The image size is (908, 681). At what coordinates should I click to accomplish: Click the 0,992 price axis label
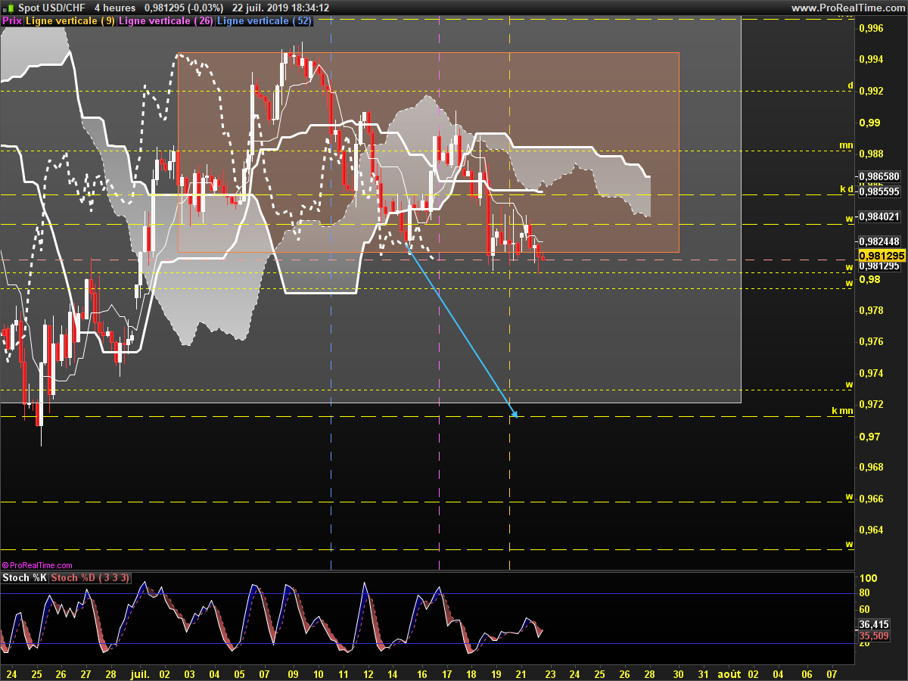click(x=871, y=91)
